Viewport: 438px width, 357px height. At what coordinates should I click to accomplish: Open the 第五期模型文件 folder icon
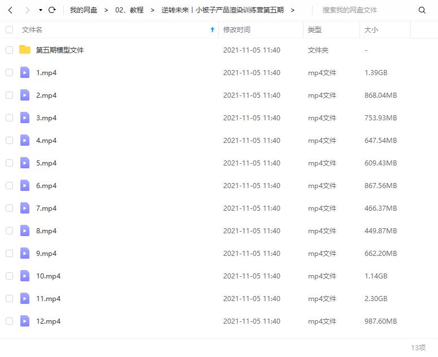(25, 50)
